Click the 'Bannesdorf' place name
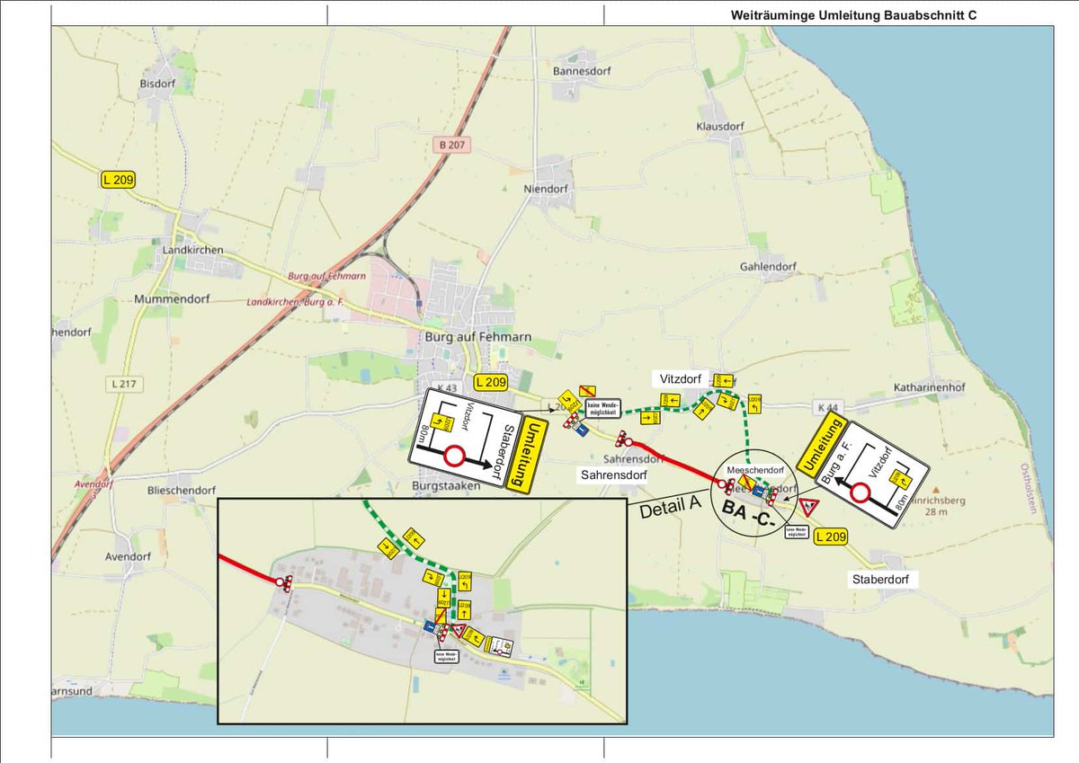Screen dimensions: 1079x763 (x=582, y=70)
